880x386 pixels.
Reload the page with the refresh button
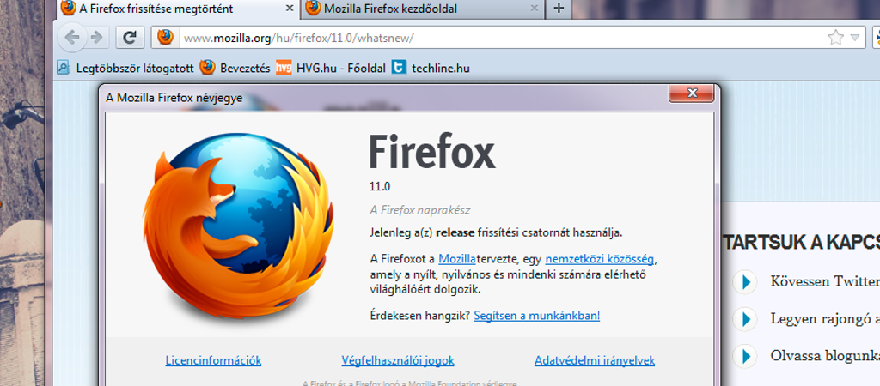(x=131, y=38)
